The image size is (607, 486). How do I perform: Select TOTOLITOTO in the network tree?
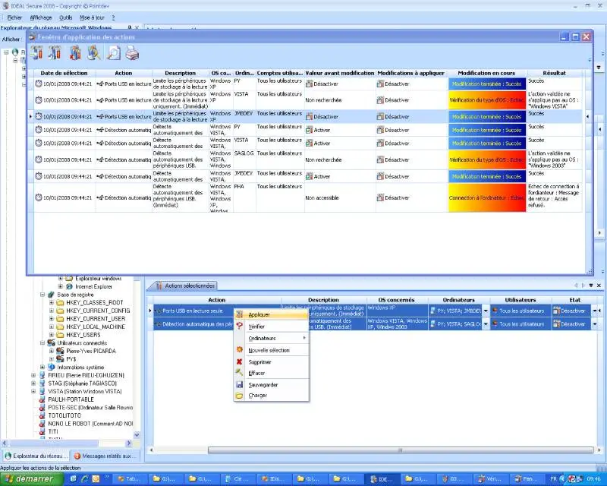[64, 415]
